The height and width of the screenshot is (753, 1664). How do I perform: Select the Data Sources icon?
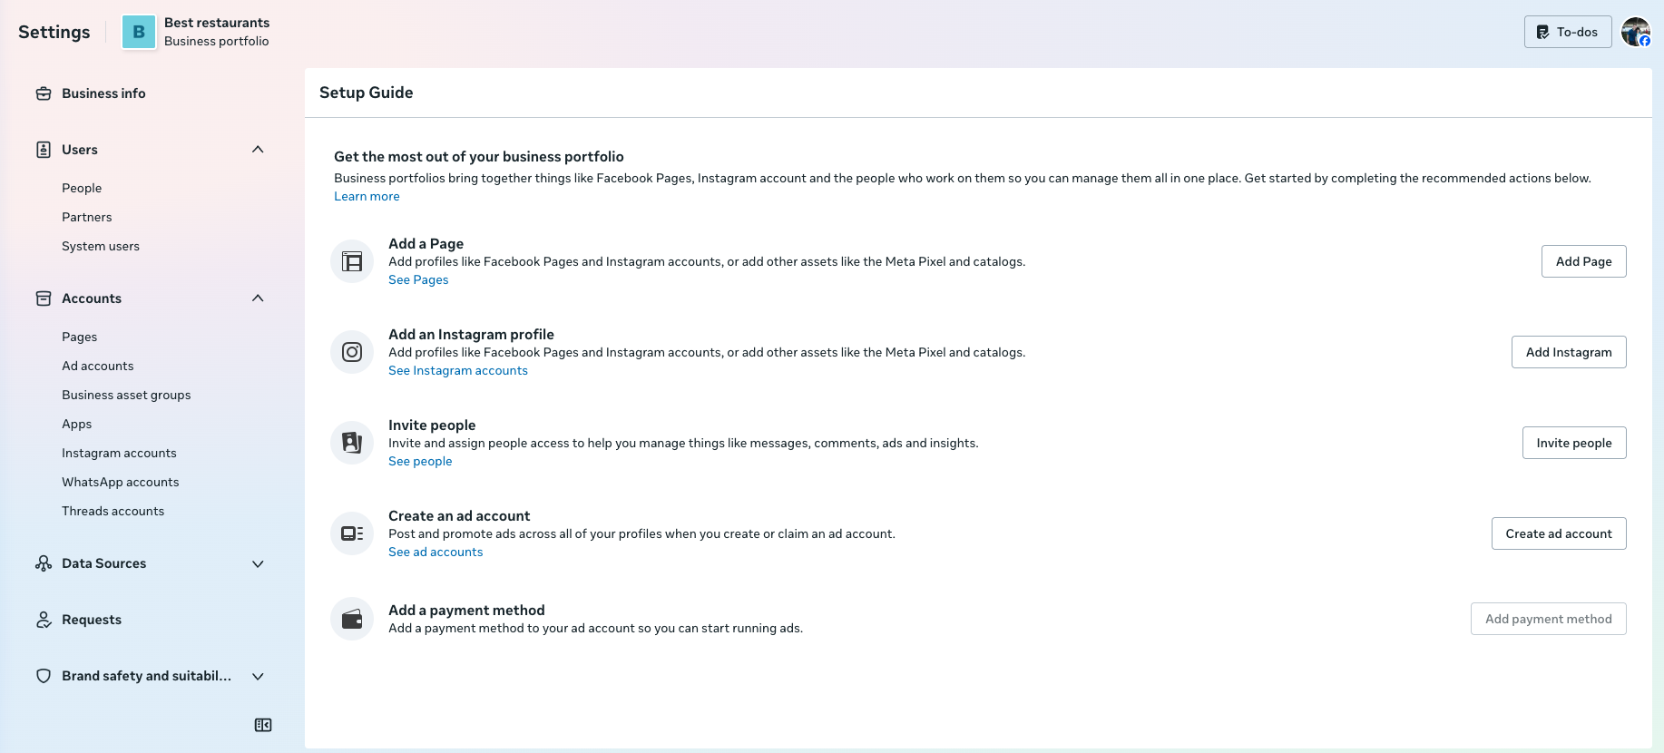point(44,563)
